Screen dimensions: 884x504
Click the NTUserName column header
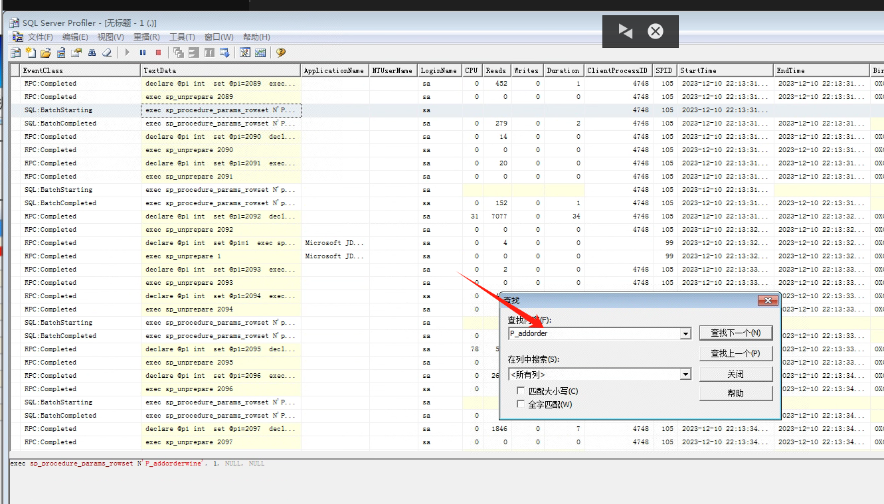[x=394, y=70]
